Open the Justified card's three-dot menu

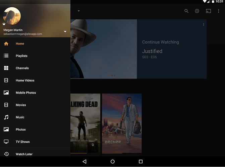click(x=204, y=25)
